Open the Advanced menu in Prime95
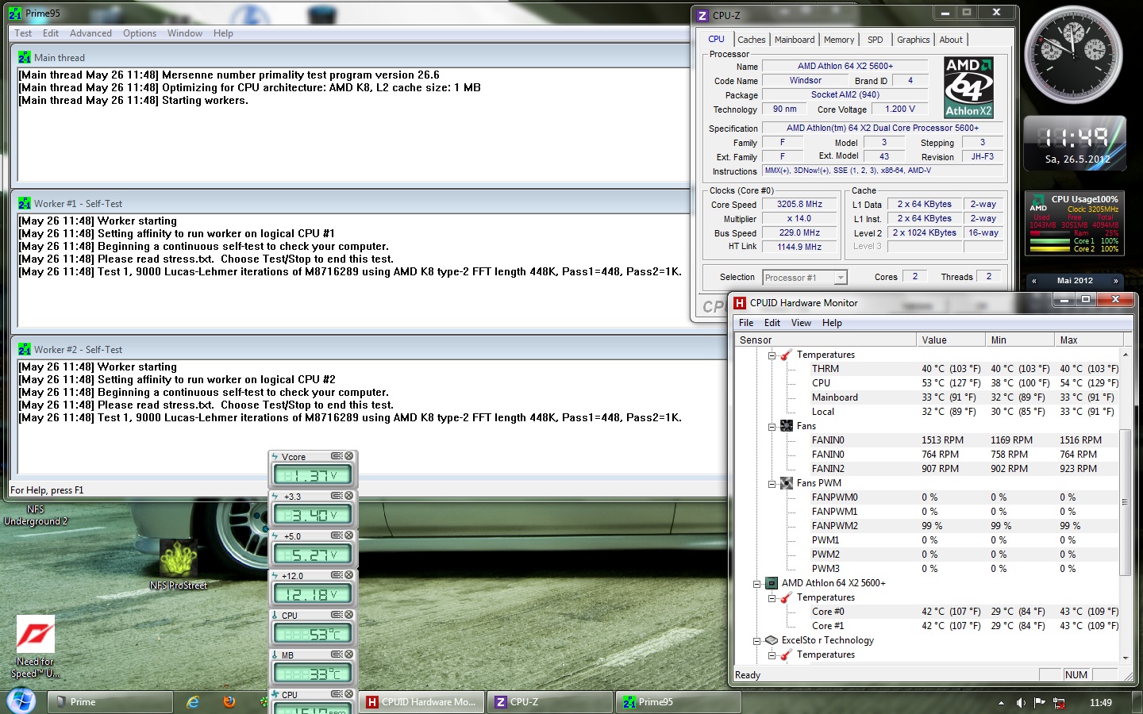Viewport: 1143px width, 714px height. click(90, 33)
